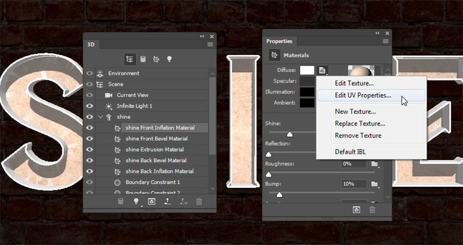
Task: Click the Roughness percentage field
Action: point(353,164)
